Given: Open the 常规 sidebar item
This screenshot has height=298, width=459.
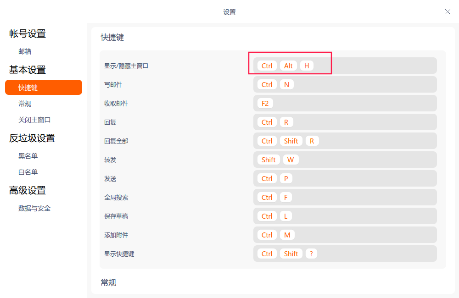Looking at the screenshot, I should pyautogui.click(x=25, y=104).
